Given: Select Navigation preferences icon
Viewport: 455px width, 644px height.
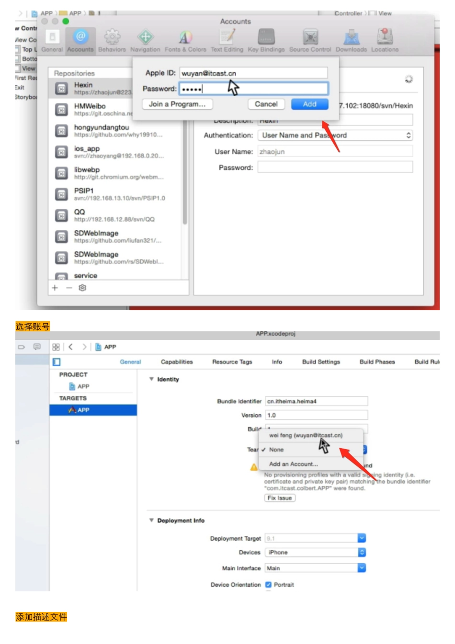Looking at the screenshot, I should point(145,37).
